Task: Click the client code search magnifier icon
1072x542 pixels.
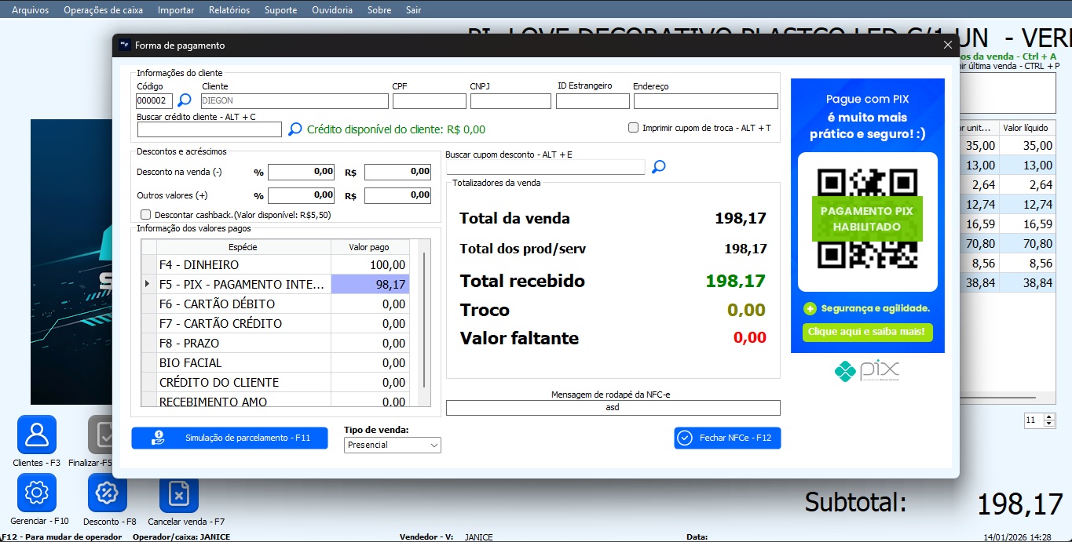Action: [184, 100]
